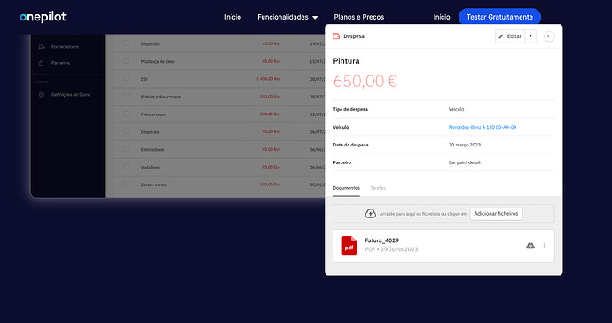The image size is (612, 323).
Task: Check the box for Mudança de óleo row
Action: click(x=126, y=61)
